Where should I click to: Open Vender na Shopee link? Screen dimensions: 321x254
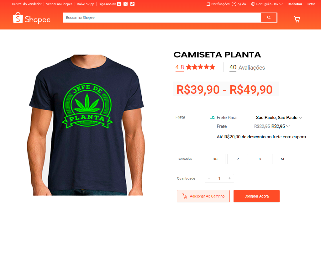tap(59, 4)
